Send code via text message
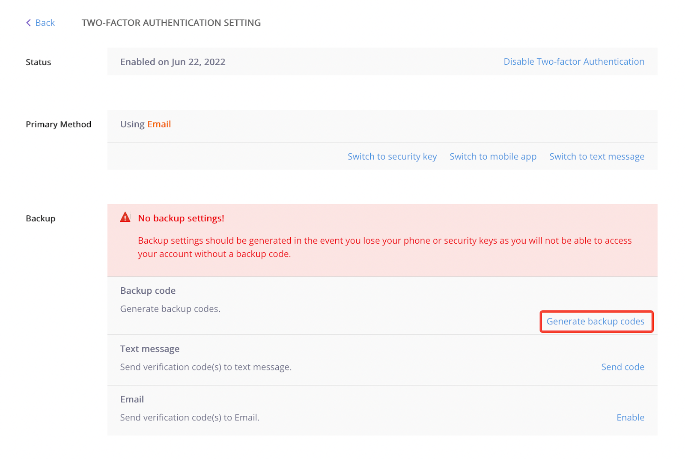This screenshot has height=459, width=685. (x=622, y=367)
